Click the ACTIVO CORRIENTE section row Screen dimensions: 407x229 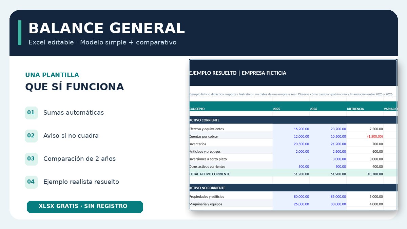click(x=293, y=120)
